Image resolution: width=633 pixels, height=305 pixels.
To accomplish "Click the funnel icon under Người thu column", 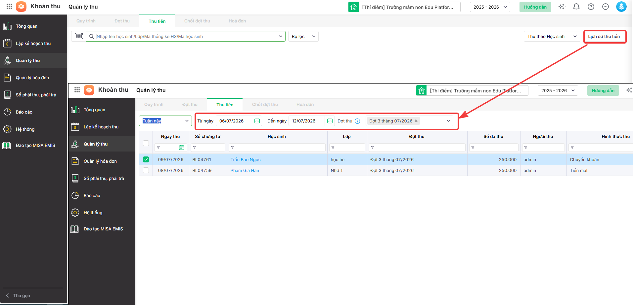I will point(526,148).
